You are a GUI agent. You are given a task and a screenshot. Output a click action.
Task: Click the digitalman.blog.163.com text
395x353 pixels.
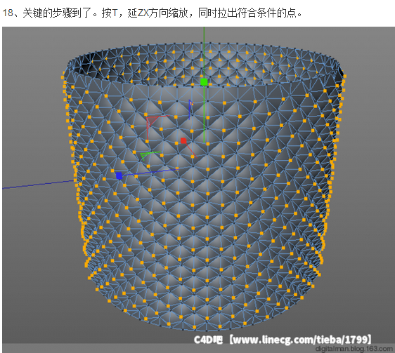[x=354, y=349]
